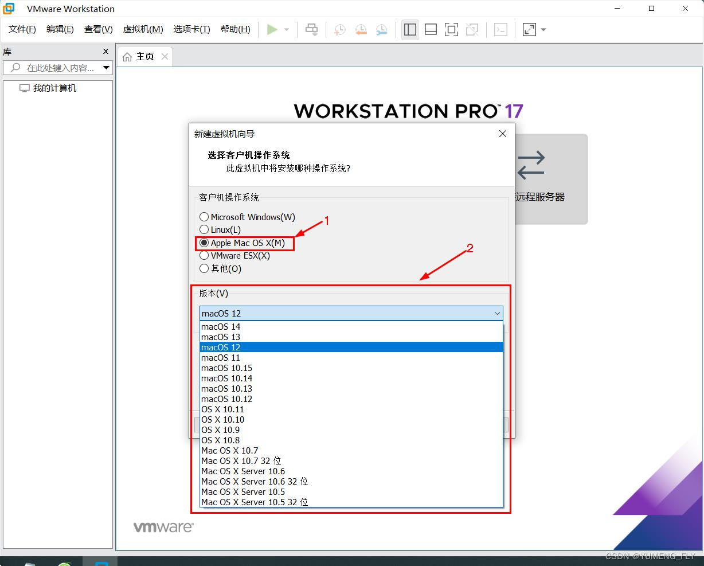
Task: Click the Unity mode icon
Action: click(472, 29)
